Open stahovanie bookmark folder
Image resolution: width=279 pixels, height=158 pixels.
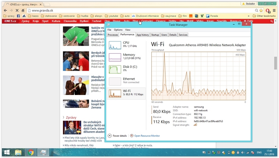click(x=49, y=16)
